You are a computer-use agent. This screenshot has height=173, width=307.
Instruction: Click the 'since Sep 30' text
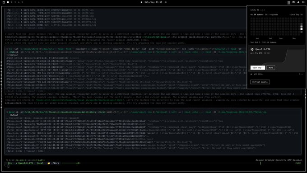pos(296,15)
